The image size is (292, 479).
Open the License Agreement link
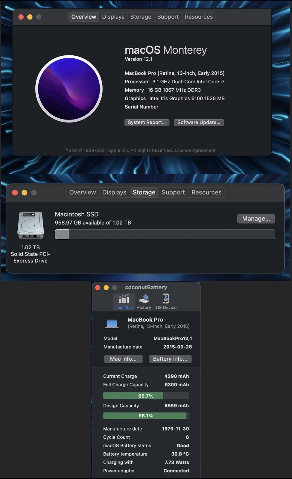pos(195,150)
